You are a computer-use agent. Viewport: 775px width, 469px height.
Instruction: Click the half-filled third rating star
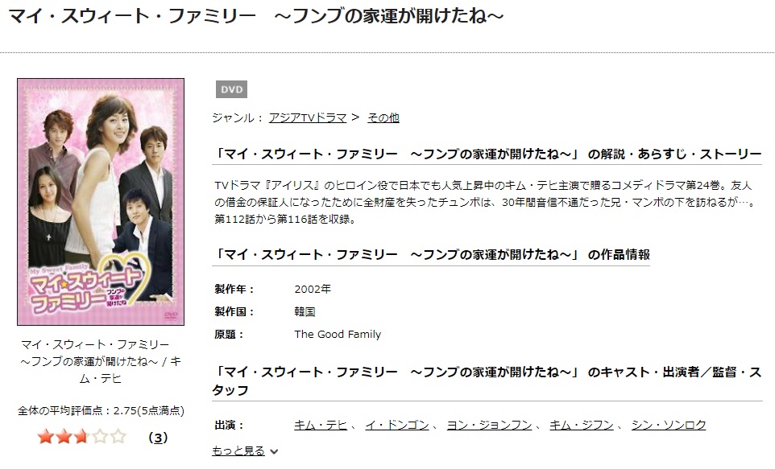(81, 437)
